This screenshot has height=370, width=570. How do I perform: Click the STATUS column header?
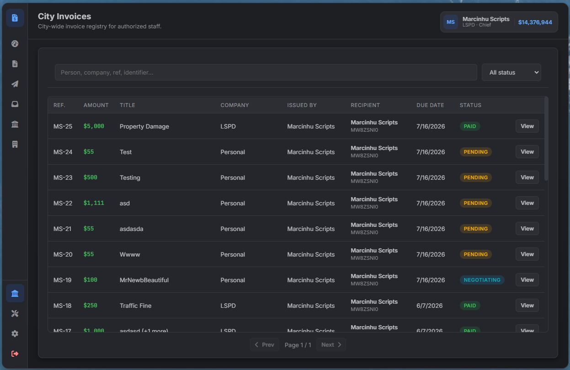[470, 105]
